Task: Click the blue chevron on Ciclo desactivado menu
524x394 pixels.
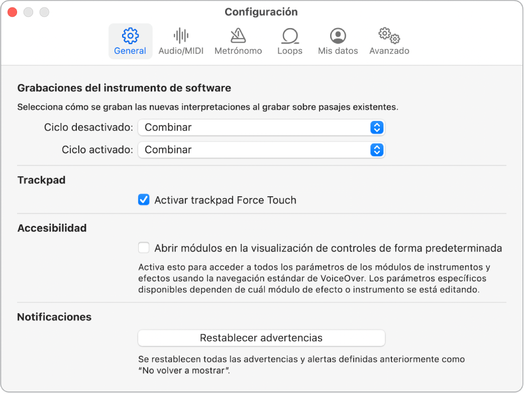Action: coord(376,127)
